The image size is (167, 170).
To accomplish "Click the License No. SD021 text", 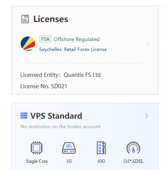I will tap(43, 86).
